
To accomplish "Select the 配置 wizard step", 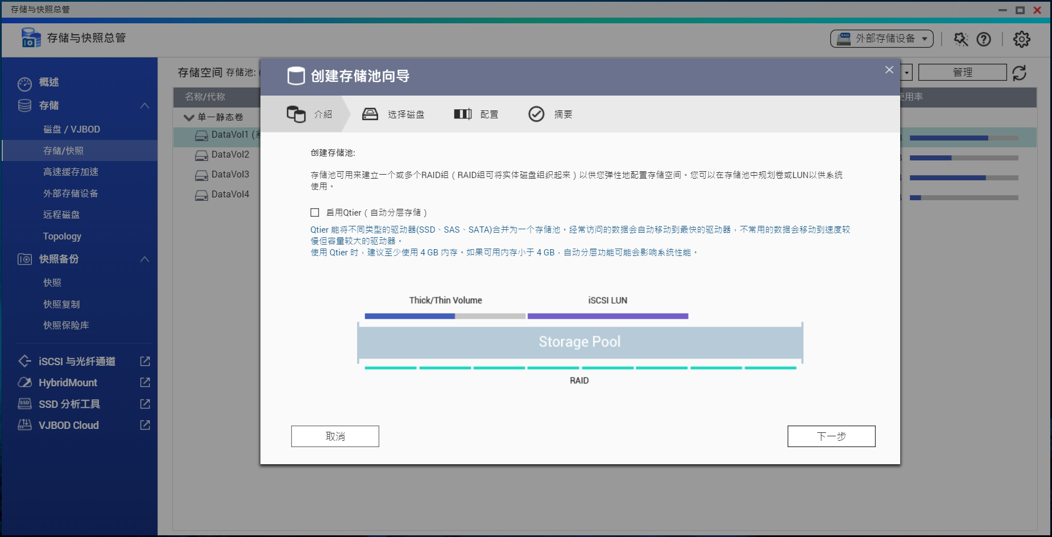I will [477, 114].
